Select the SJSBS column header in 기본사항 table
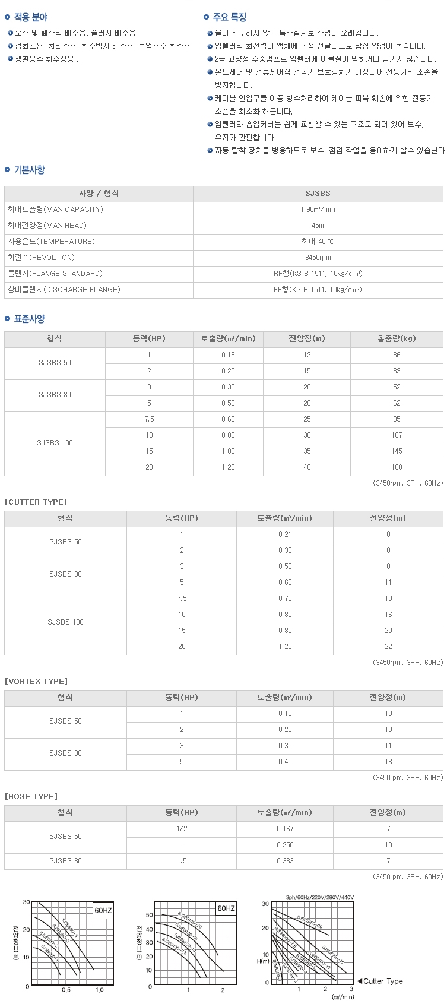The image size is (447, 1004). tap(318, 194)
